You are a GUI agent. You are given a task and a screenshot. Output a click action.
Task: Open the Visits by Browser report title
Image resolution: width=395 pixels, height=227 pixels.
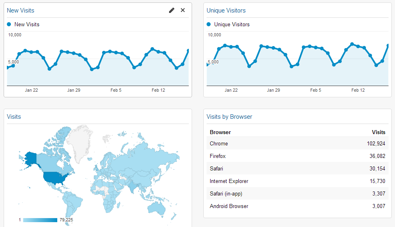coord(229,117)
